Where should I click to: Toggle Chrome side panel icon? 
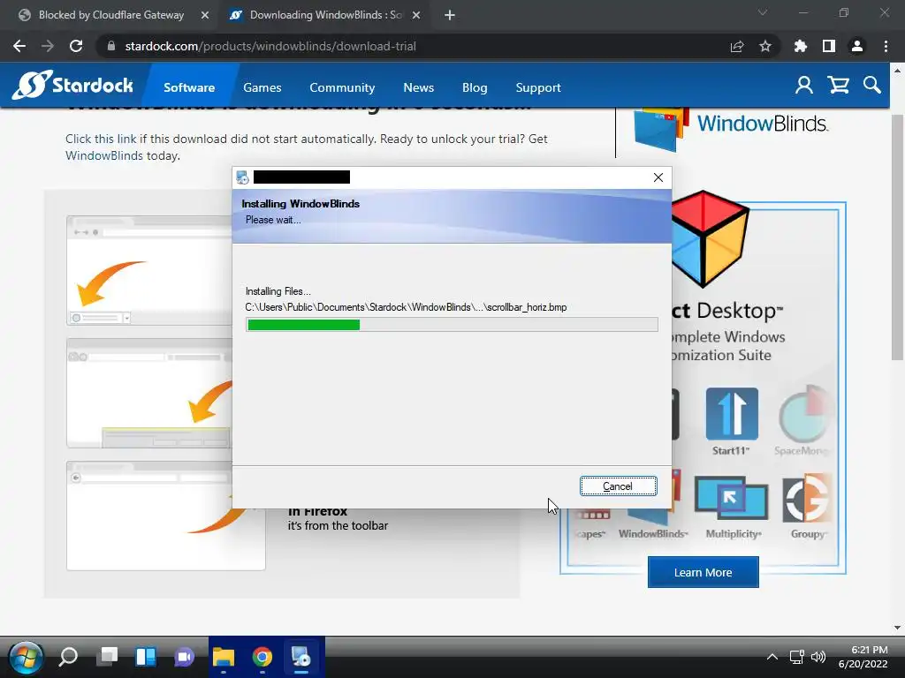(829, 46)
